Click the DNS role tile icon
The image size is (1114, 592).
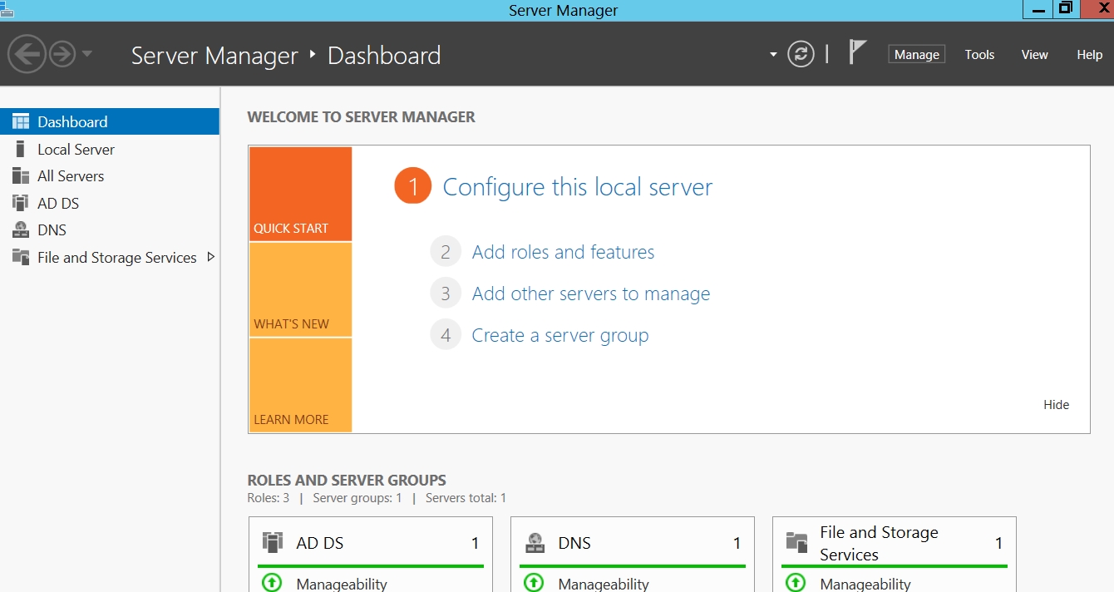tap(535, 543)
